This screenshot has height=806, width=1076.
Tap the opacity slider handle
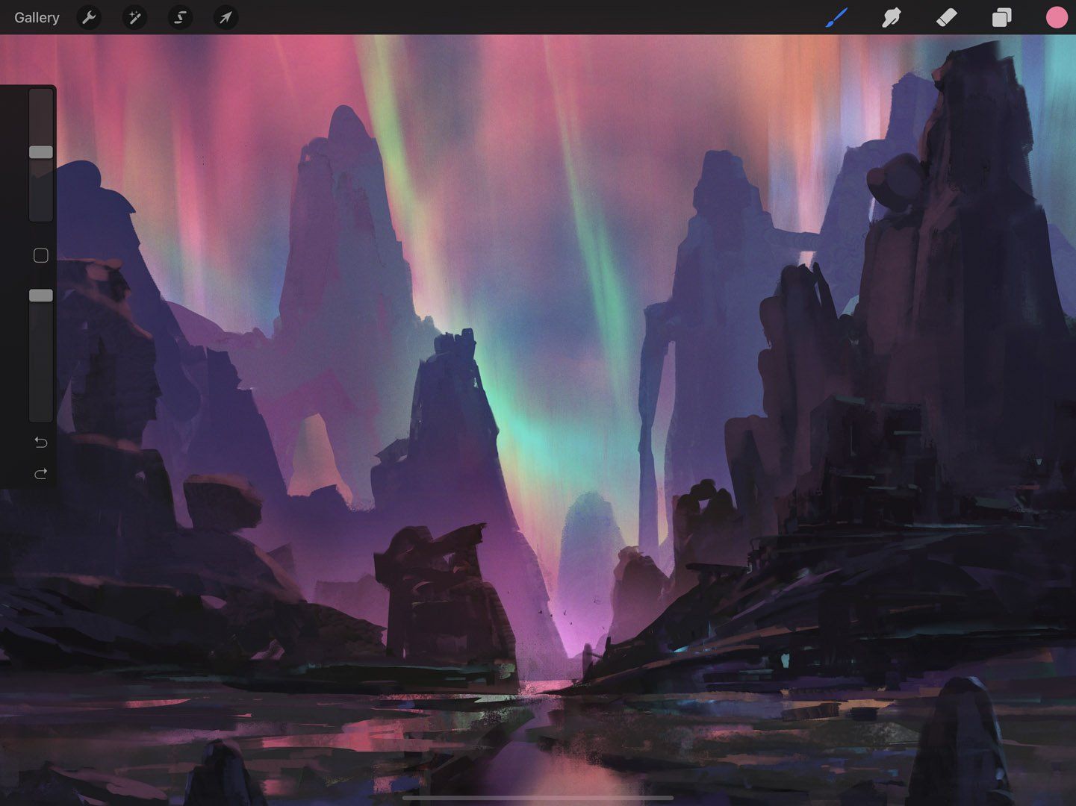pos(41,296)
